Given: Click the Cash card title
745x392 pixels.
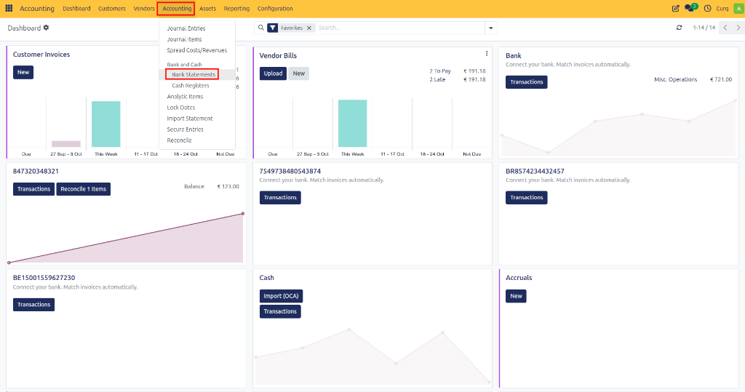Looking at the screenshot, I should click(266, 278).
